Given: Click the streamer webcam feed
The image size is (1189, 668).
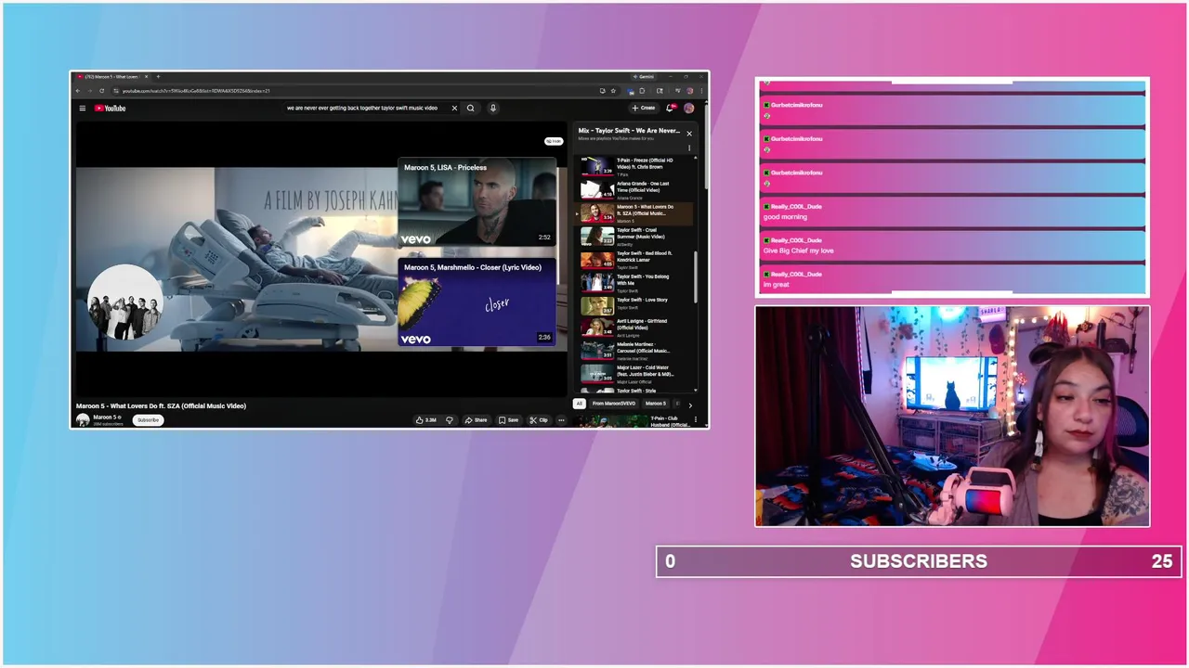Looking at the screenshot, I should 952,417.
